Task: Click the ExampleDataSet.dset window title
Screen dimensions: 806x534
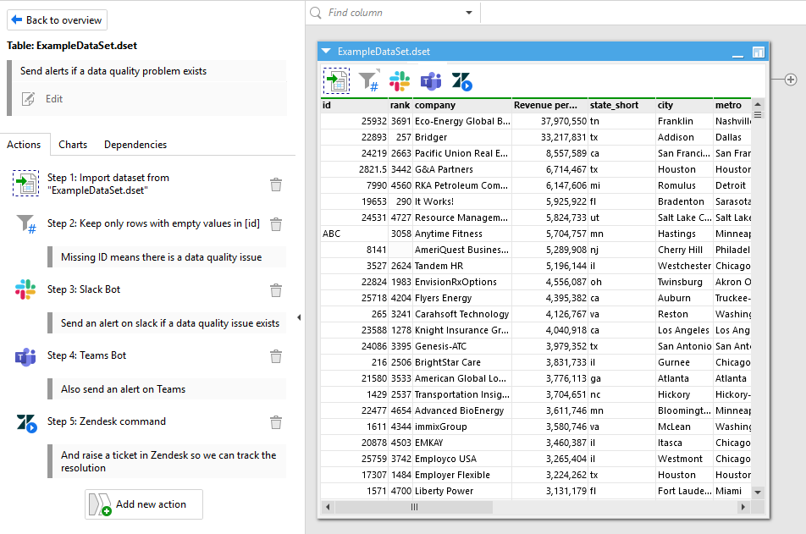Action: (384, 52)
